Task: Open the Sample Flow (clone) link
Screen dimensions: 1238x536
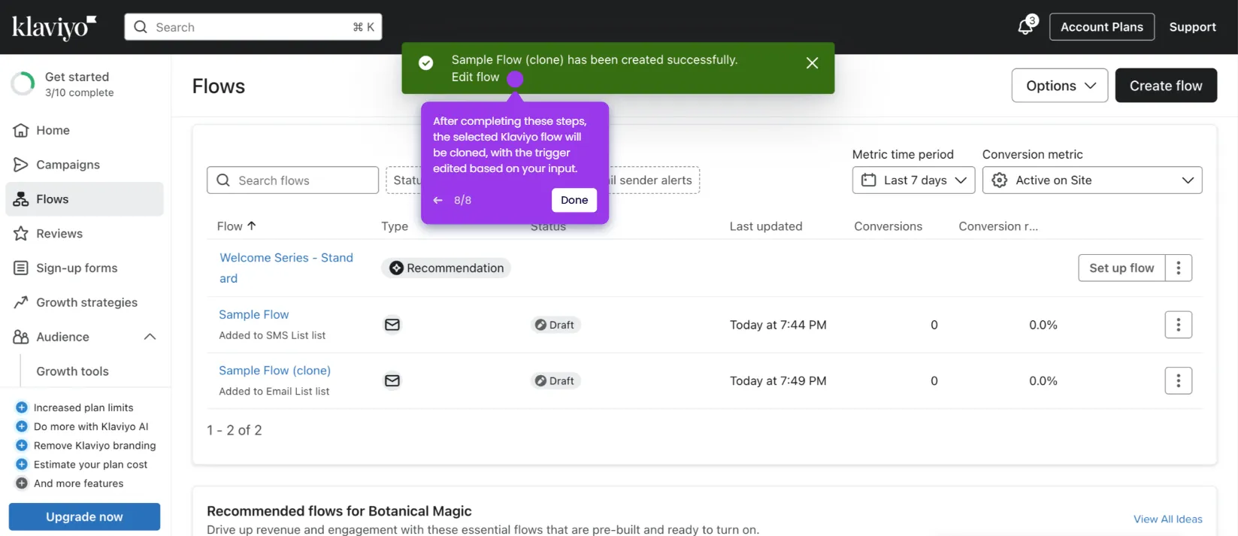Action: (274, 371)
